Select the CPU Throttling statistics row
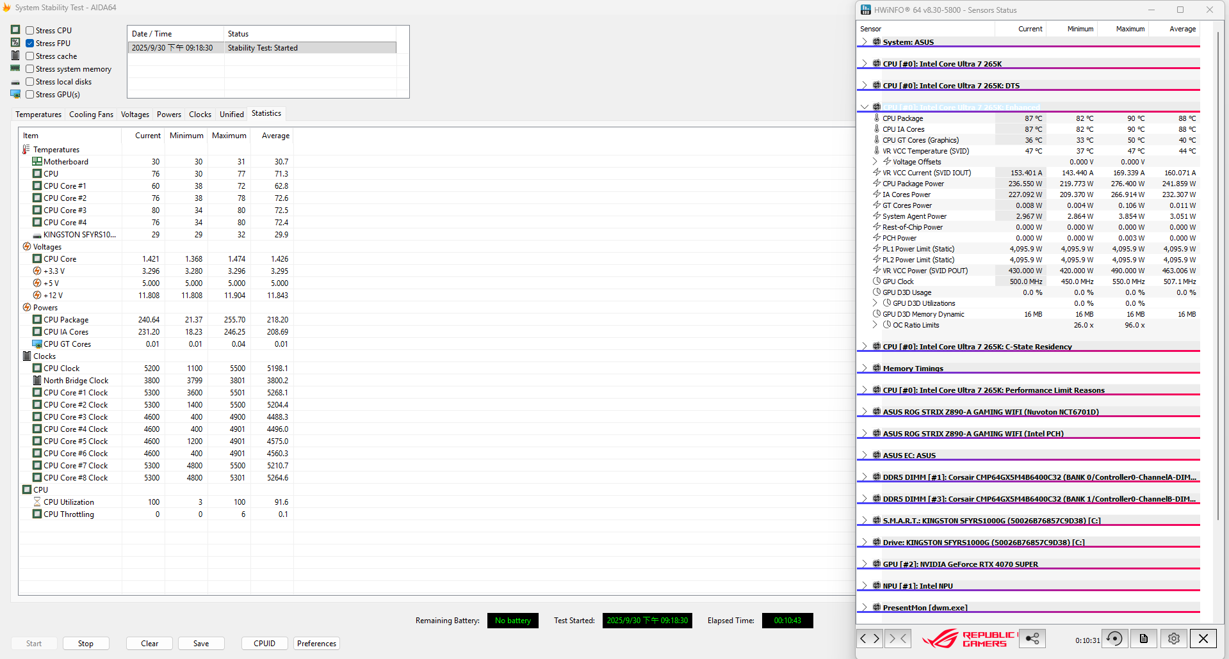1229x659 pixels. [x=156, y=514]
